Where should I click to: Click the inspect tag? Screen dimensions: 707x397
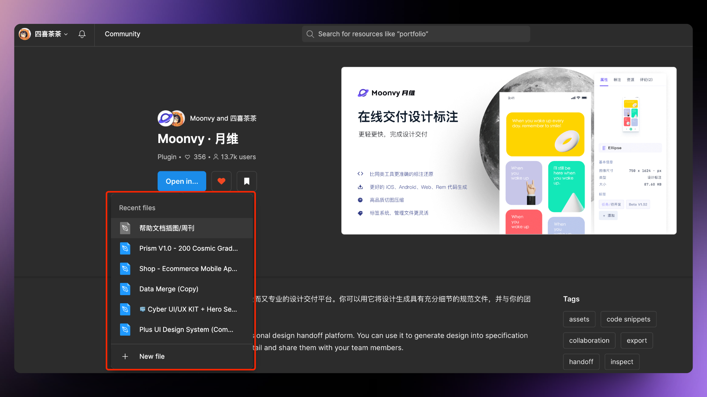click(622, 362)
